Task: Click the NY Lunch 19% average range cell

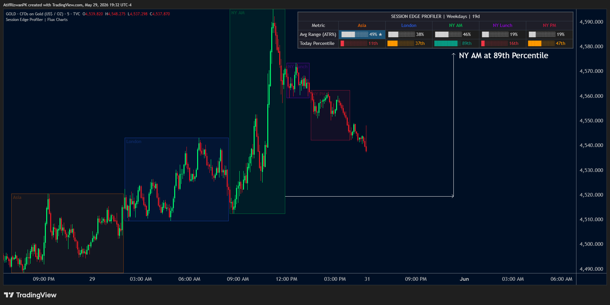Action: tap(503, 34)
